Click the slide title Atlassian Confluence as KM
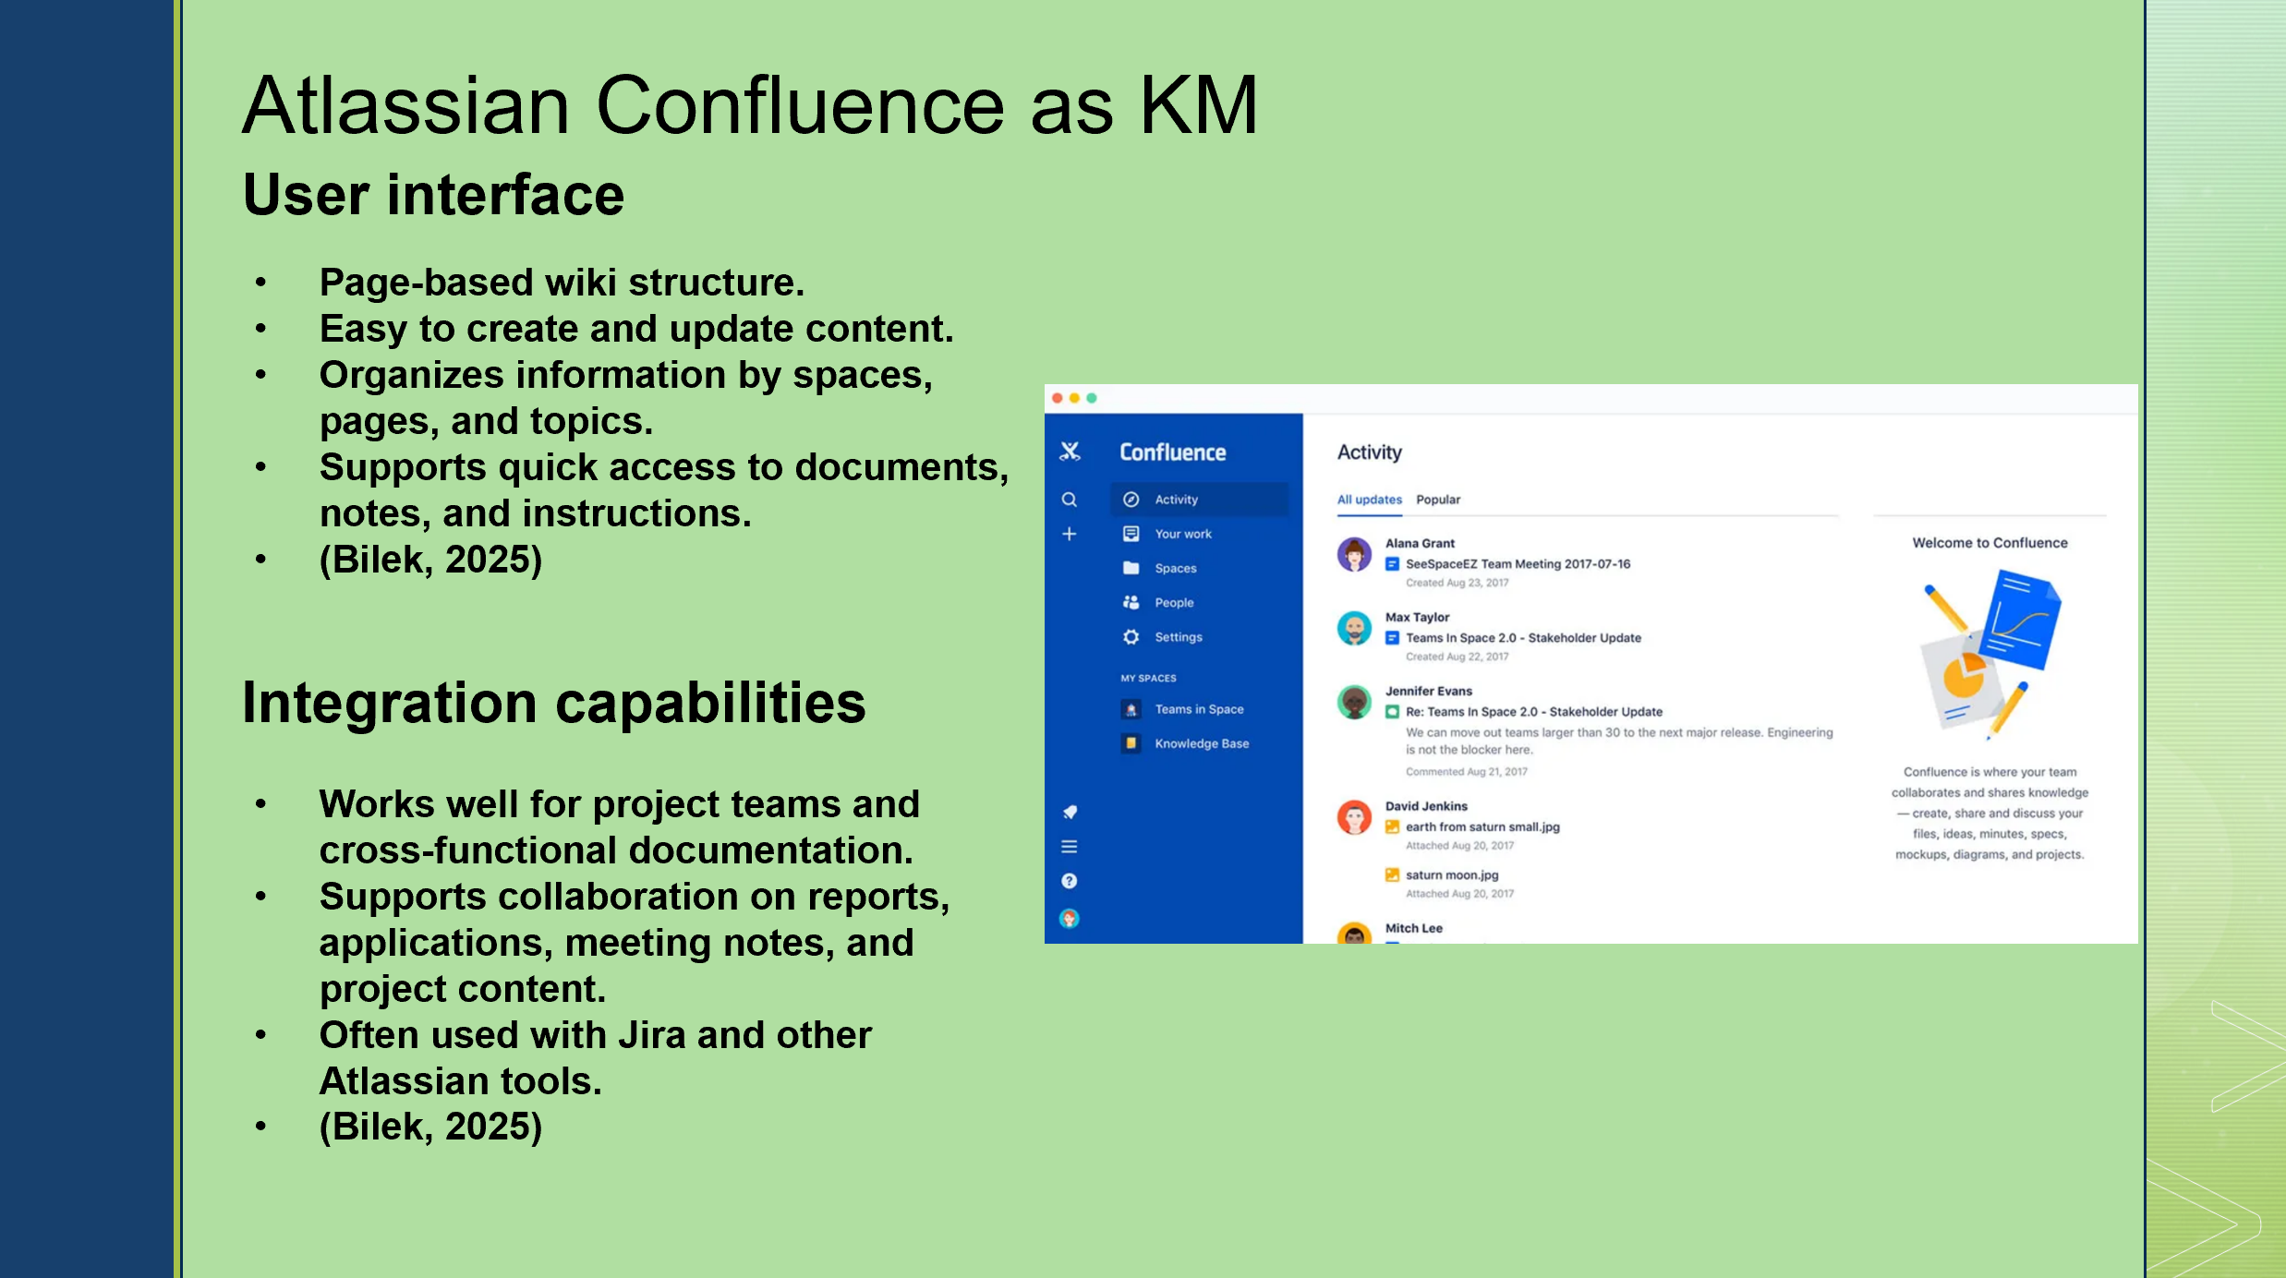The height and width of the screenshot is (1278, 2286). tap(750, 105)
